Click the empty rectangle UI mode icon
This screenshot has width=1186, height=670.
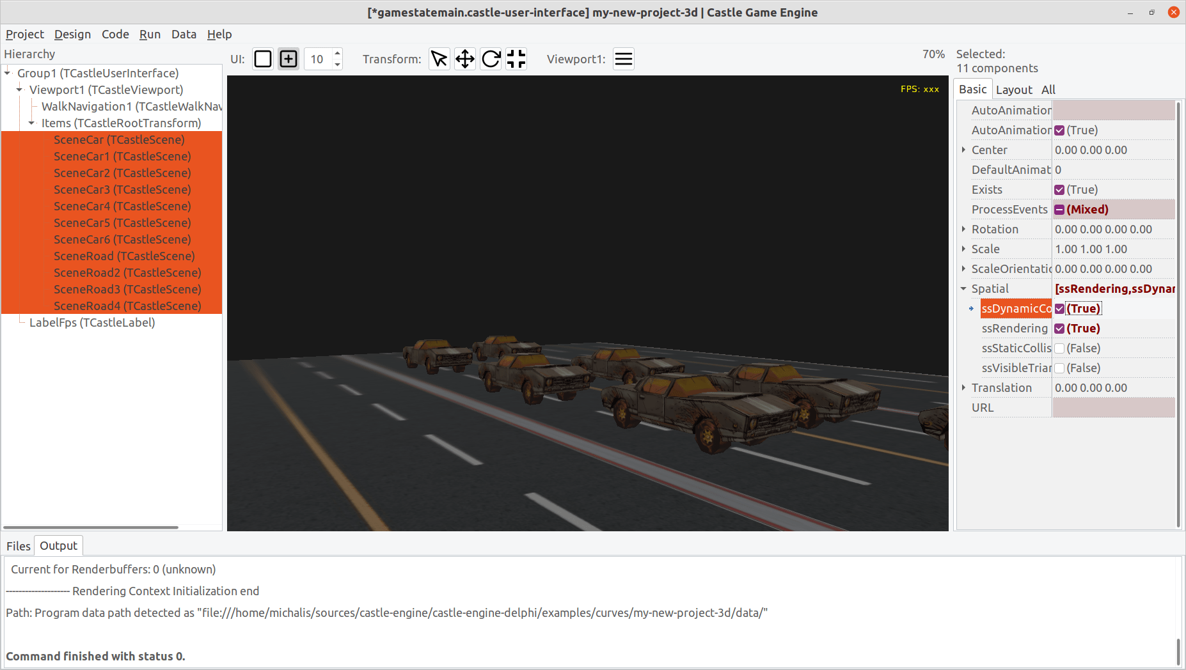pos(262,59)
